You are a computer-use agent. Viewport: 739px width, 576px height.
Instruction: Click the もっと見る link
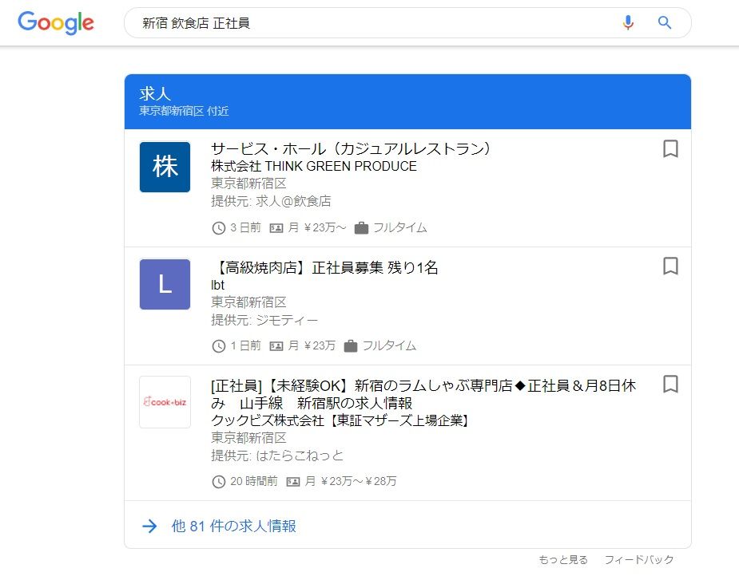tap(562, 559)
